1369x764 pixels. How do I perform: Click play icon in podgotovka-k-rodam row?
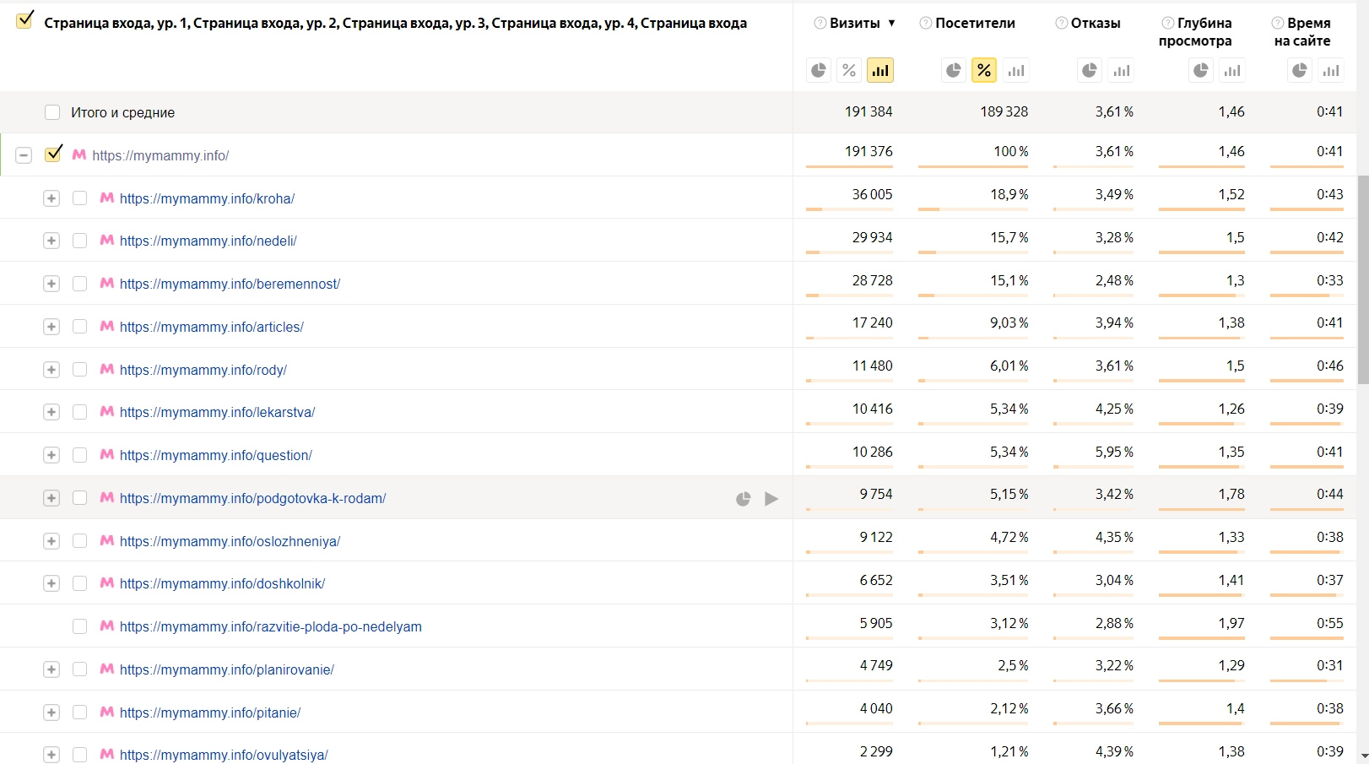[x=771, y=499]
